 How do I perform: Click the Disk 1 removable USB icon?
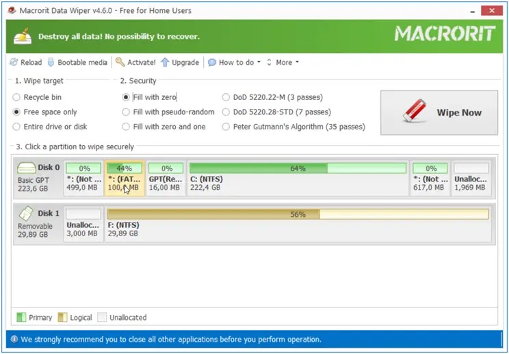coord(26,214)
